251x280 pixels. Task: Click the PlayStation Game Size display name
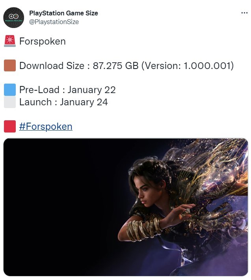click(x=63, y=13)
